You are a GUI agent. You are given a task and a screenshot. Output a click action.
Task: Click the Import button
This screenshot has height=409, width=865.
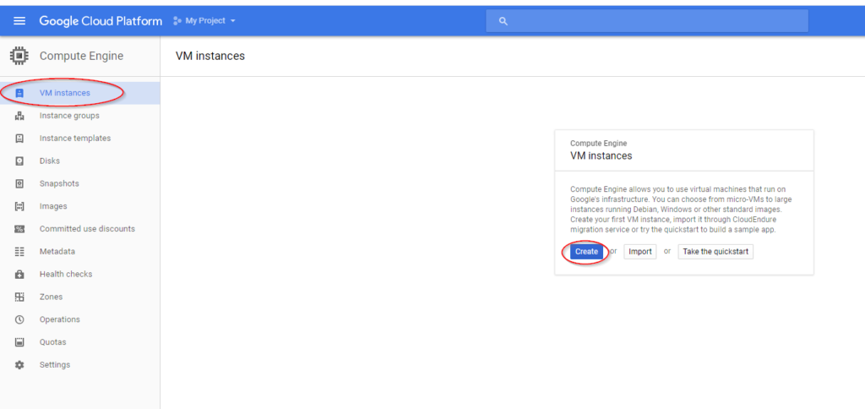(640, 252)
